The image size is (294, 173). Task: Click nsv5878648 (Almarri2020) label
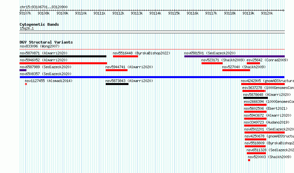pyautogui.click(x=267, y=95)
